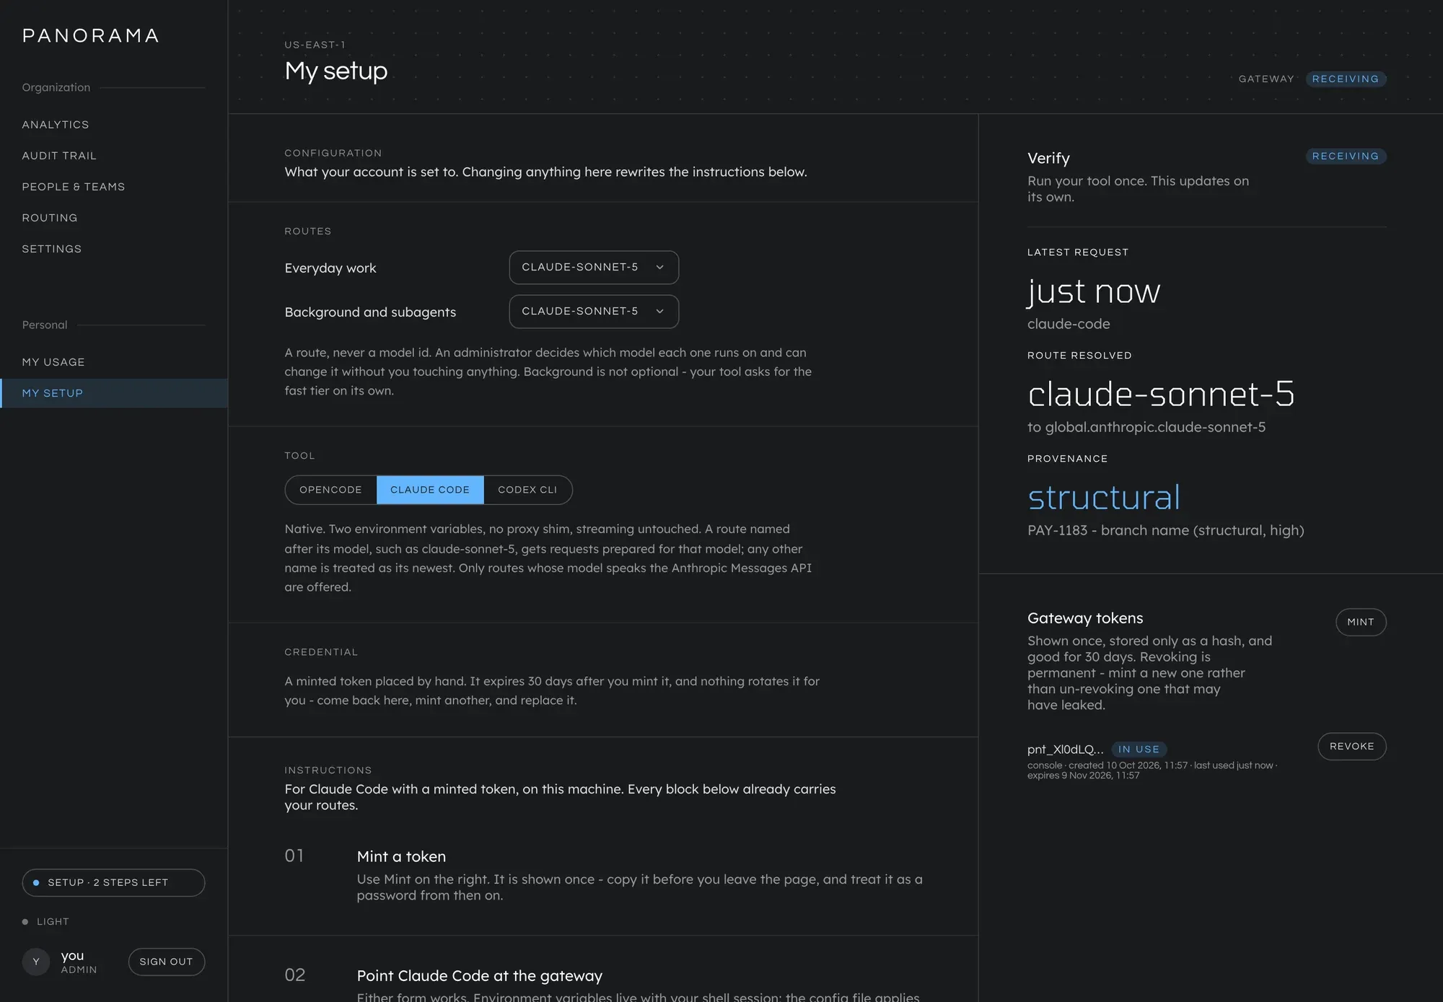Sign out of the account
The image size is (1443, 1002).
tap(167, 962)
